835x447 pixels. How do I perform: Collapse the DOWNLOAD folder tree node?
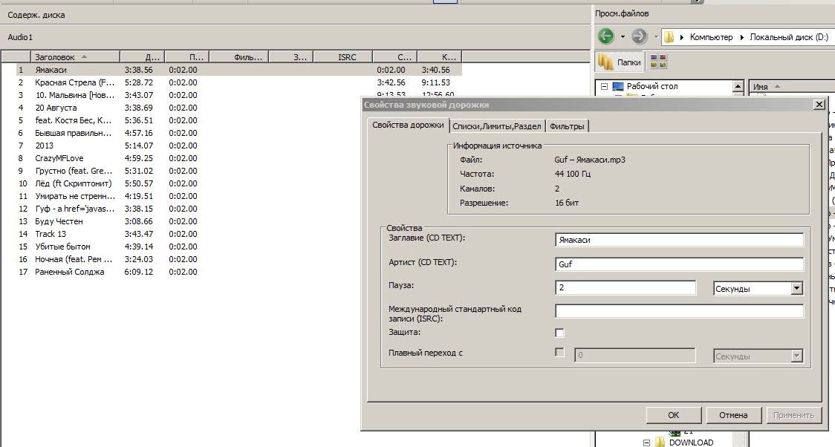point(646,443)
